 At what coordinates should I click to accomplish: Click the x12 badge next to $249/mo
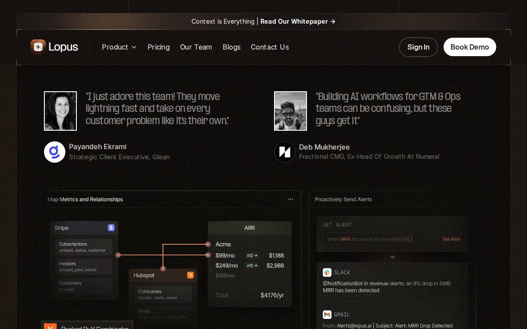(252, 265)
